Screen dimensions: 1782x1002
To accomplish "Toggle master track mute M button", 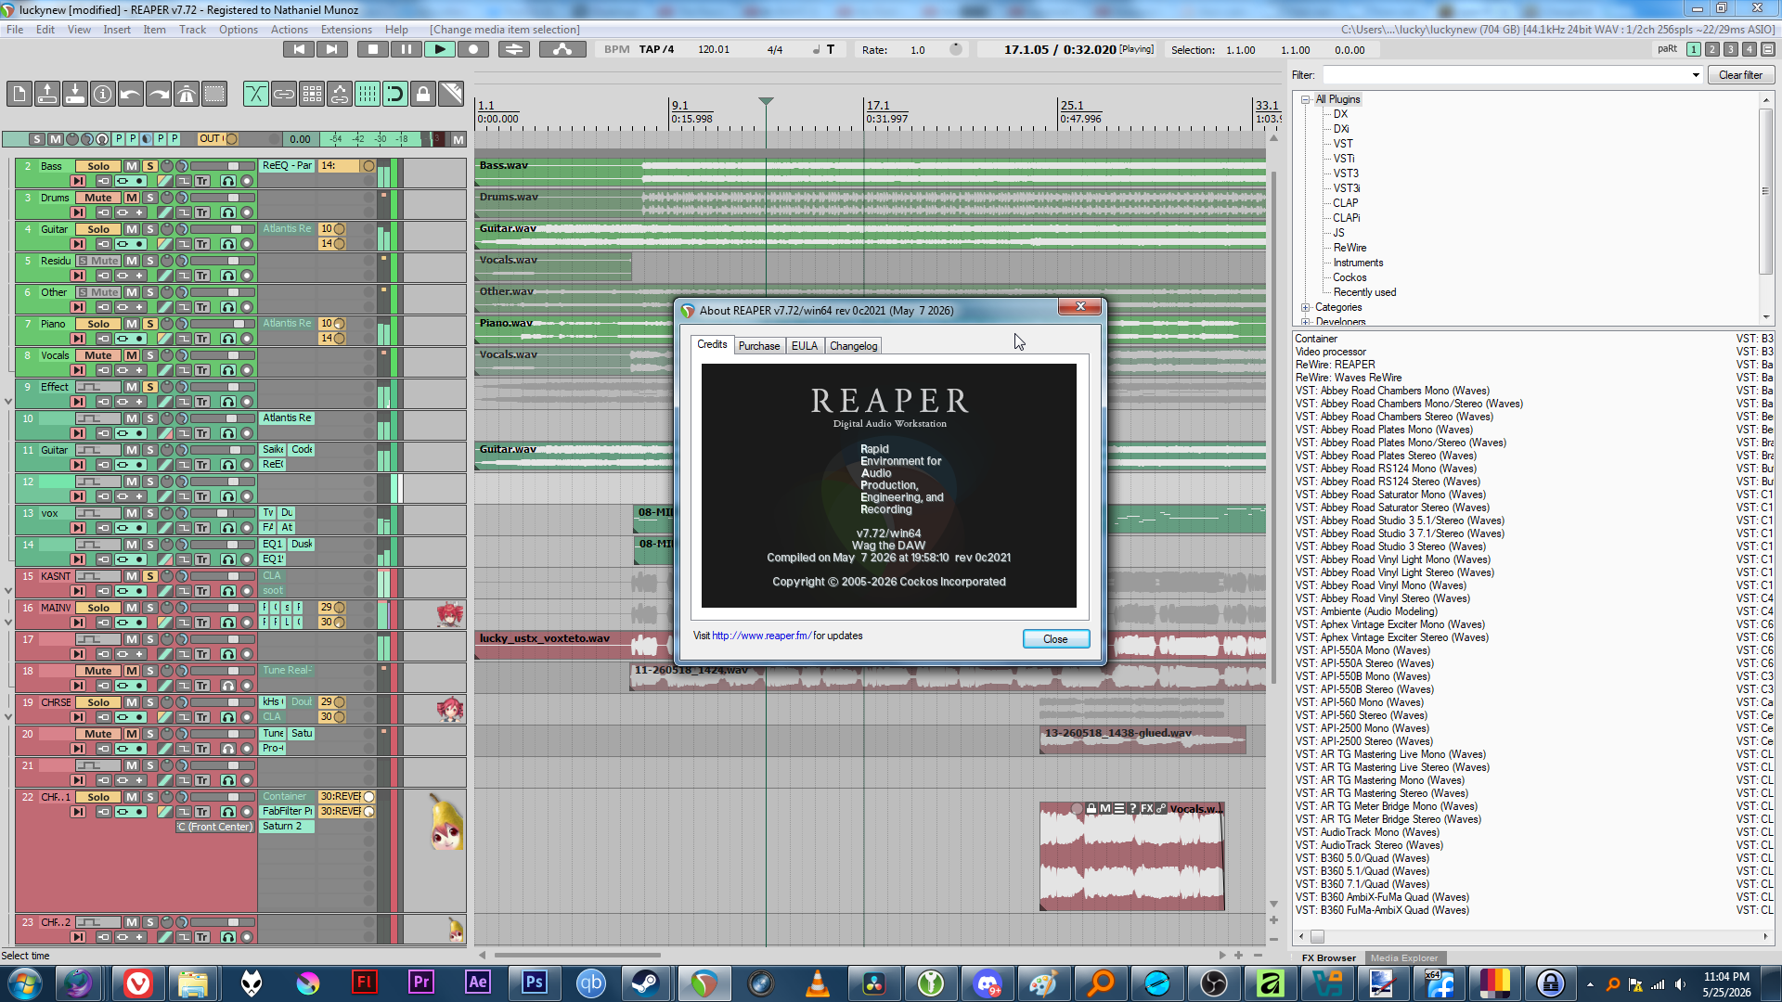I will [56, 139].
